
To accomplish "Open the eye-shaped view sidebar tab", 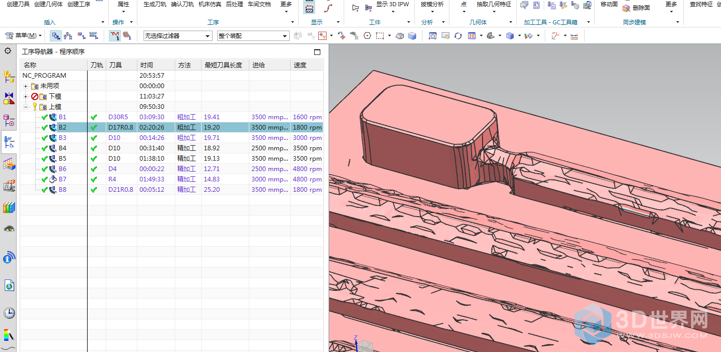I will click(9, 229).
